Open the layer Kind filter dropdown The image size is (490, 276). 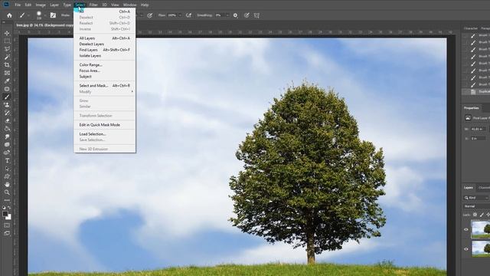coord(476,198)
